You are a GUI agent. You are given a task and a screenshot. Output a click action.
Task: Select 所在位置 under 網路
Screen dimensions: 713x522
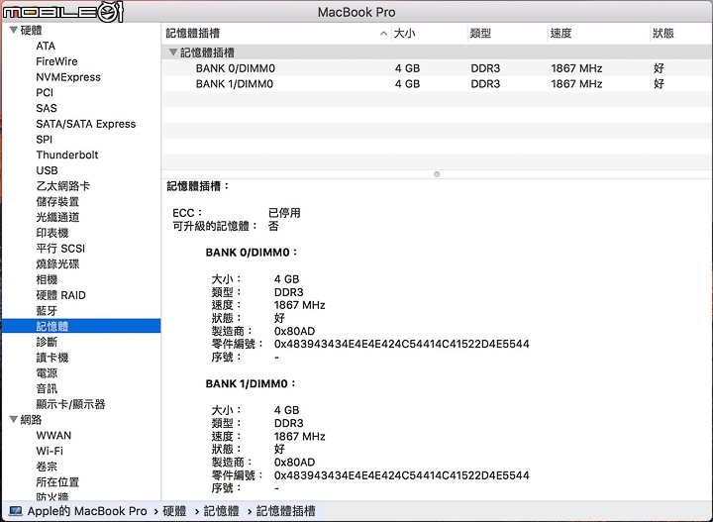[57, 482]
